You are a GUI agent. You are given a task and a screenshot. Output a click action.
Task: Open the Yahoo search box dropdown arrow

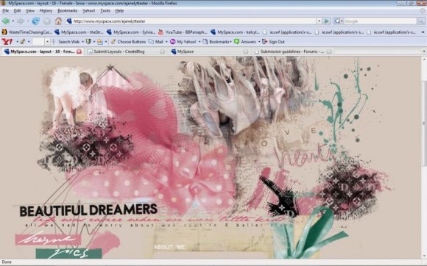tap(47, 42)
